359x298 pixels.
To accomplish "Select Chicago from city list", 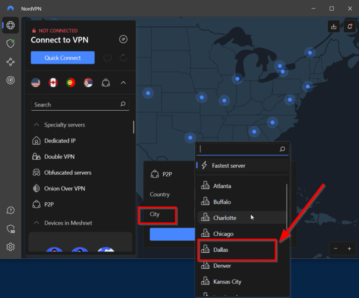I will [242, 234].
